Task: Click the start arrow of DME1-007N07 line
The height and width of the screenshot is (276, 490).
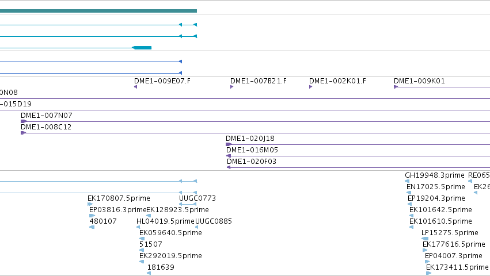Action: 24,121
